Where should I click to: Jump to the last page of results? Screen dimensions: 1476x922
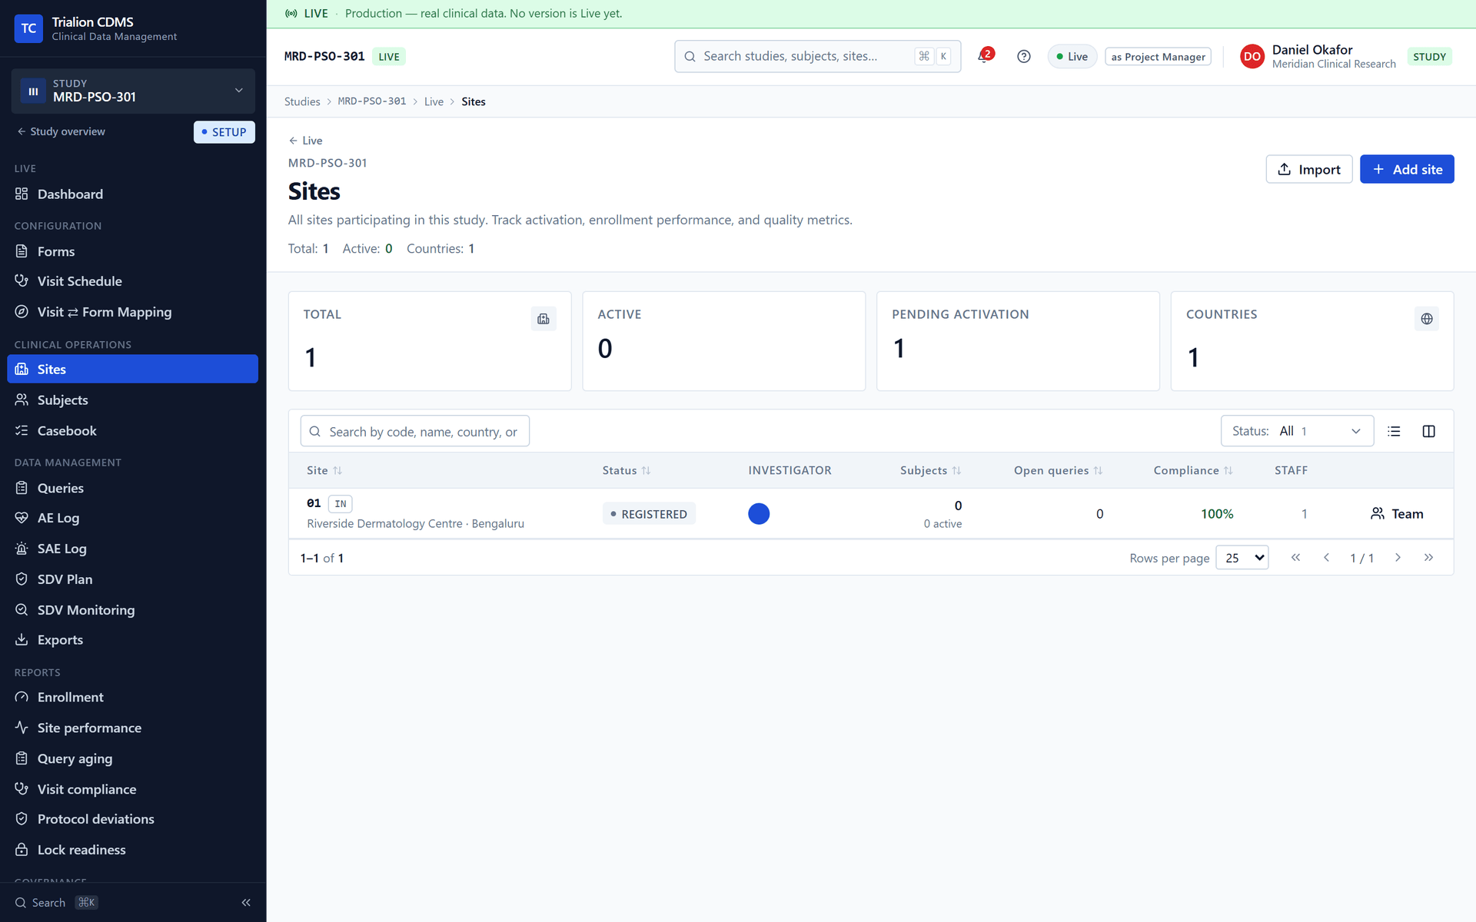point(1428,558)
